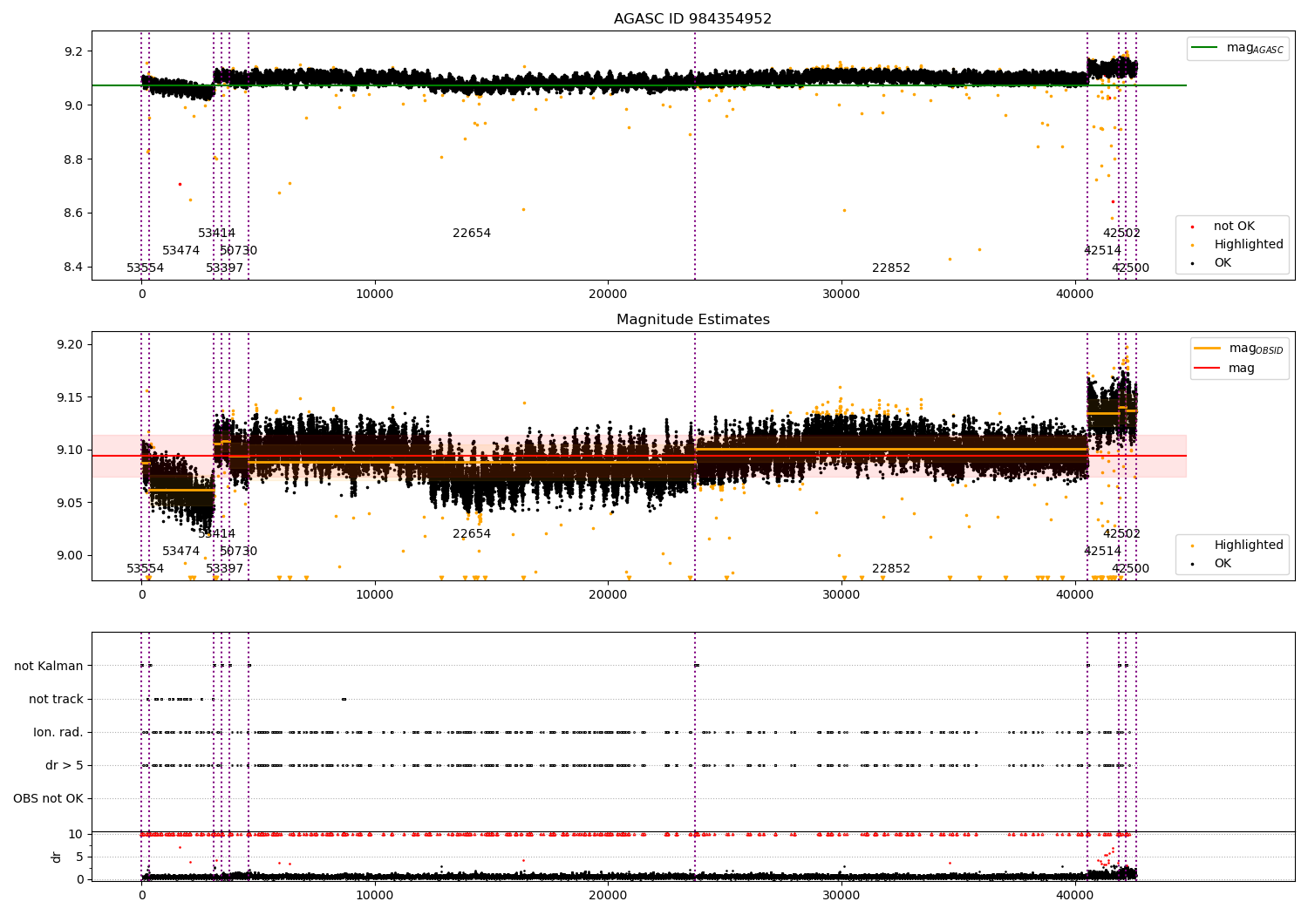Click the rotated 'dr' axis label
Image resolution: width=1308 pixels, height=915 pixels.
57,857
